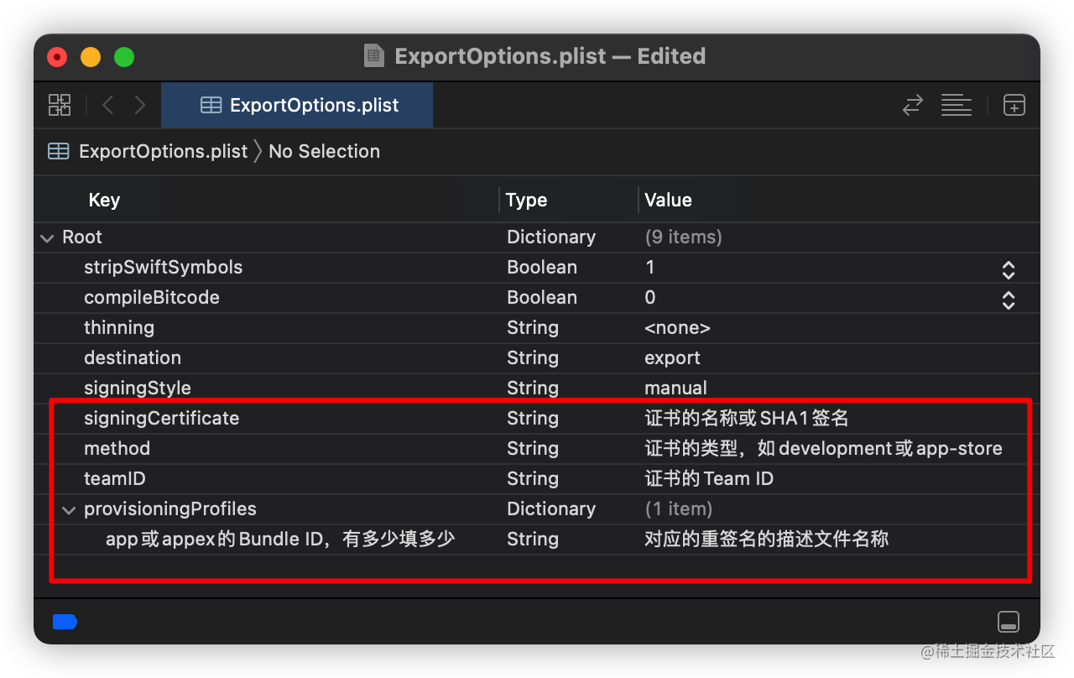1074x678 pixels.
Task: Click the window title ExportOptions.plist — Edited
Action: coord(550,56)
